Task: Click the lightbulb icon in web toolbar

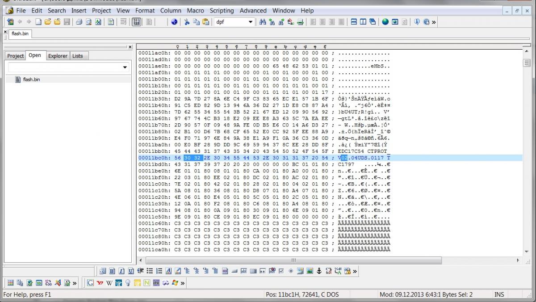Action: [128, 283]
